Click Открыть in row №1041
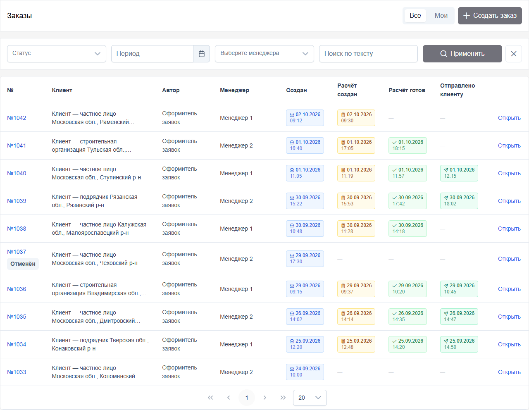 [x=509, y=145]
